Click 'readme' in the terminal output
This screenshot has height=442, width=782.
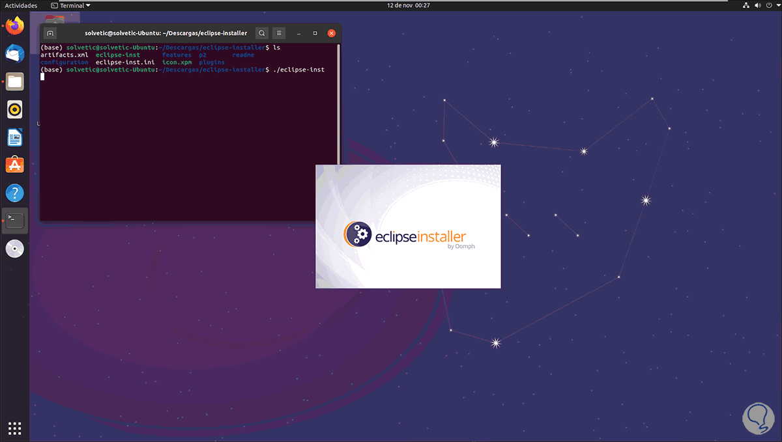[x=243, y=55]
